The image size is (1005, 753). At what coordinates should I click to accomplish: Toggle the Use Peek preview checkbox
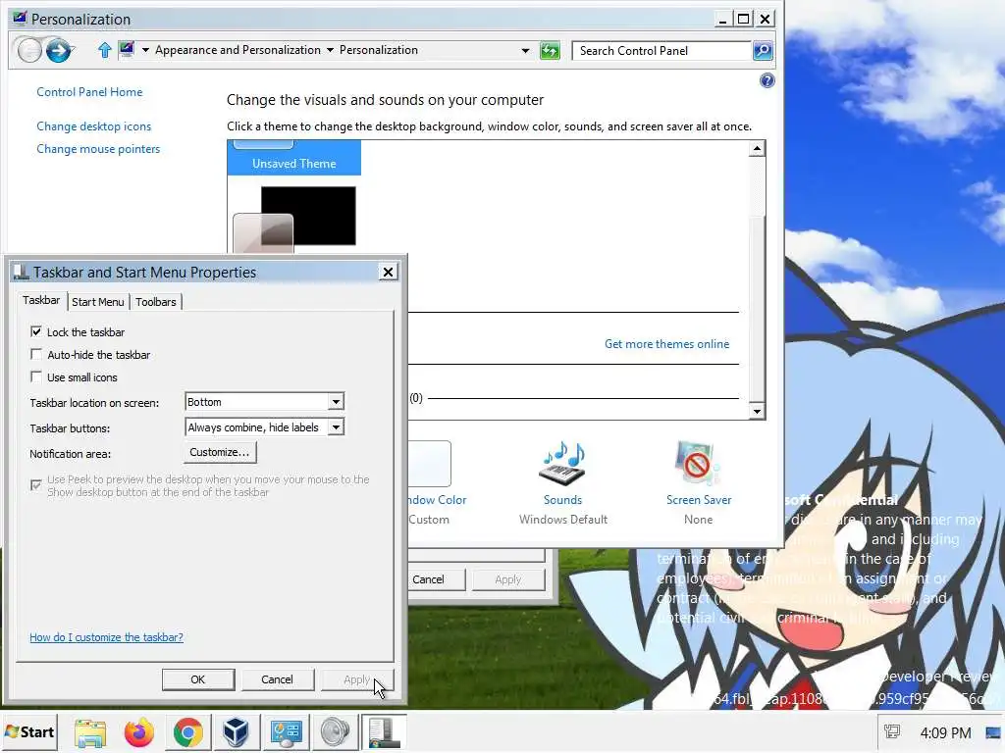36,485
